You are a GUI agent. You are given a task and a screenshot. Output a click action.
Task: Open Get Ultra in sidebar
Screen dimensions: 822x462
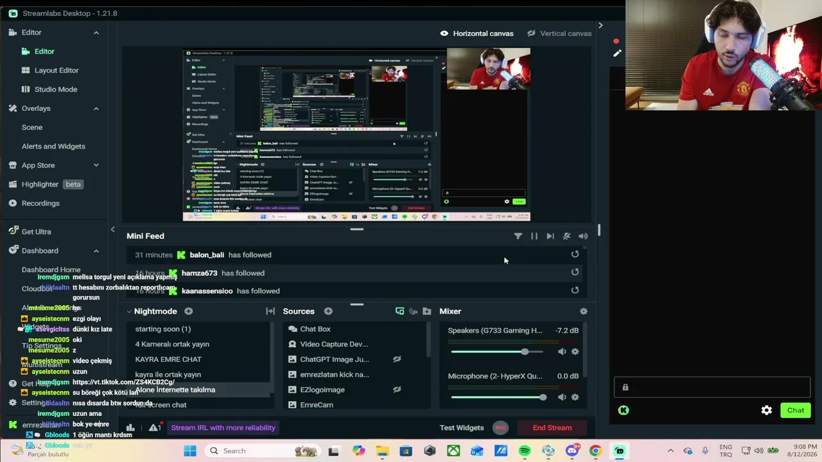coord(30,232)
